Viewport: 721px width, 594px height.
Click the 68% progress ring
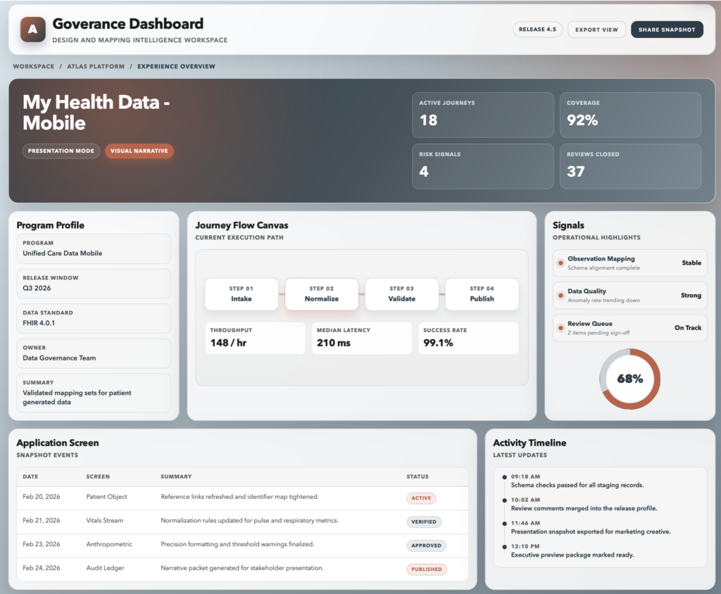coord(630,379)
